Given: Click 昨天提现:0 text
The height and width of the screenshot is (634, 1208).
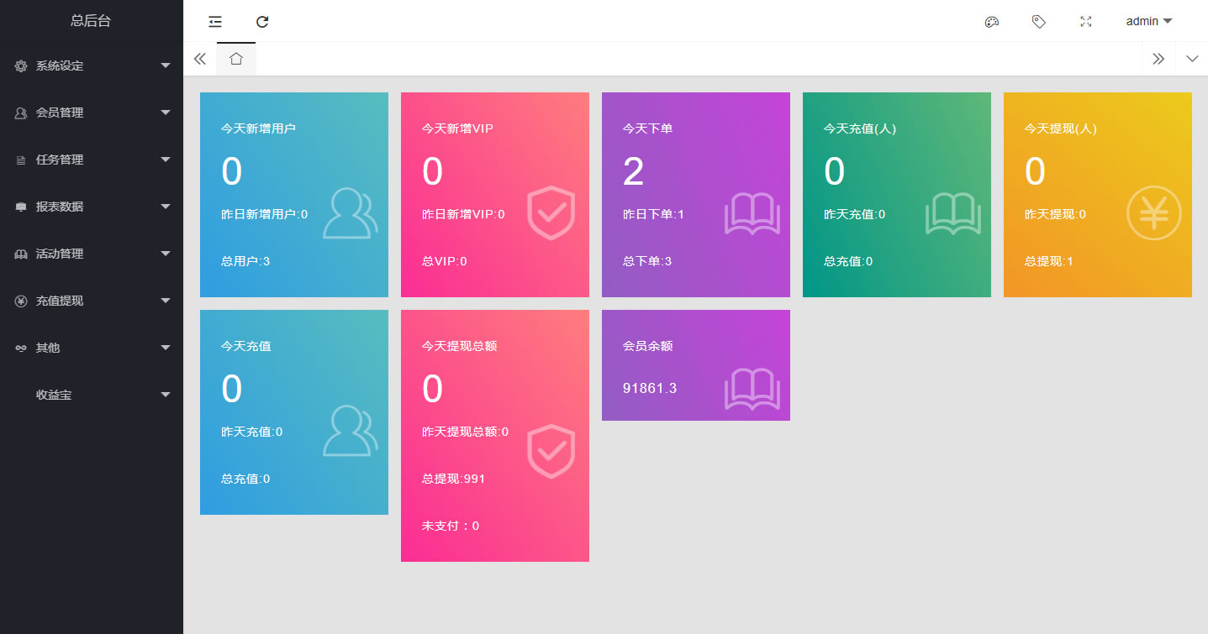Looking at the screenshot, I should point(1055,214).
